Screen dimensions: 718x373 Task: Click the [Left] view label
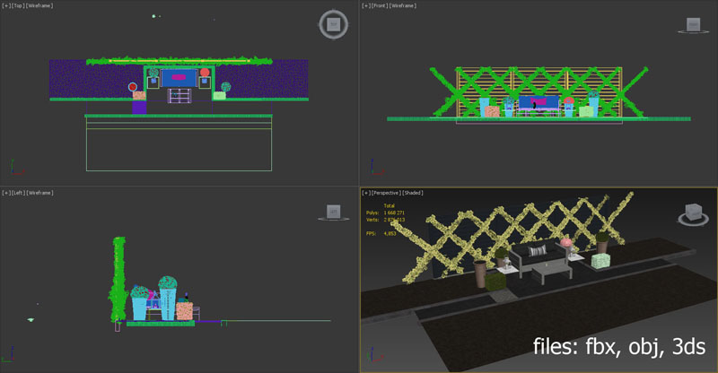click(18, 192)
